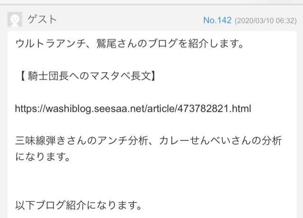
Task: Click the .html ending of the URL
Action: [x=240, y=109]
